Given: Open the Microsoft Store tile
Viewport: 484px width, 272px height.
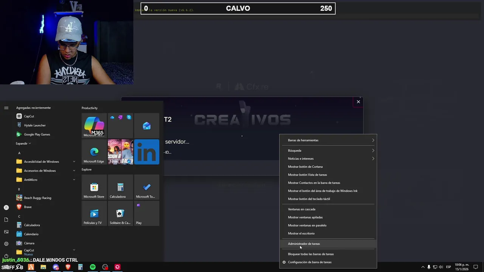Looking at the screenshot, I should pyautogui.click(x=94, y=187).
